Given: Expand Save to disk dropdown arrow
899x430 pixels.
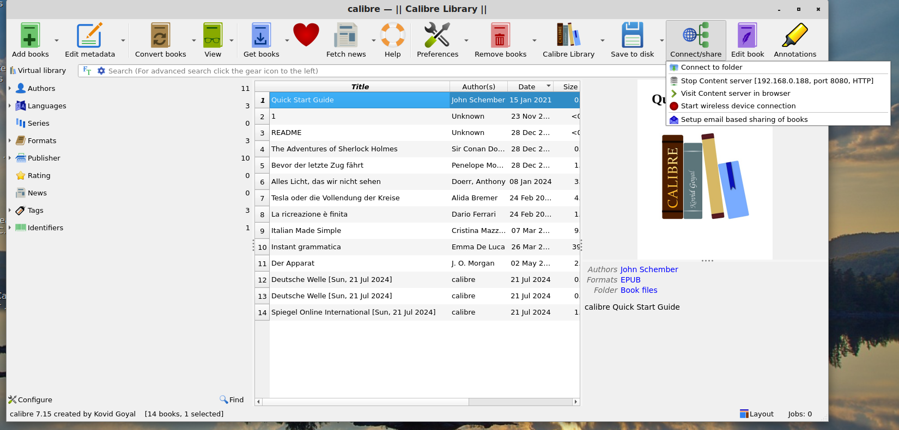Looking at the screenshot, I should click(x=662, y=40).
